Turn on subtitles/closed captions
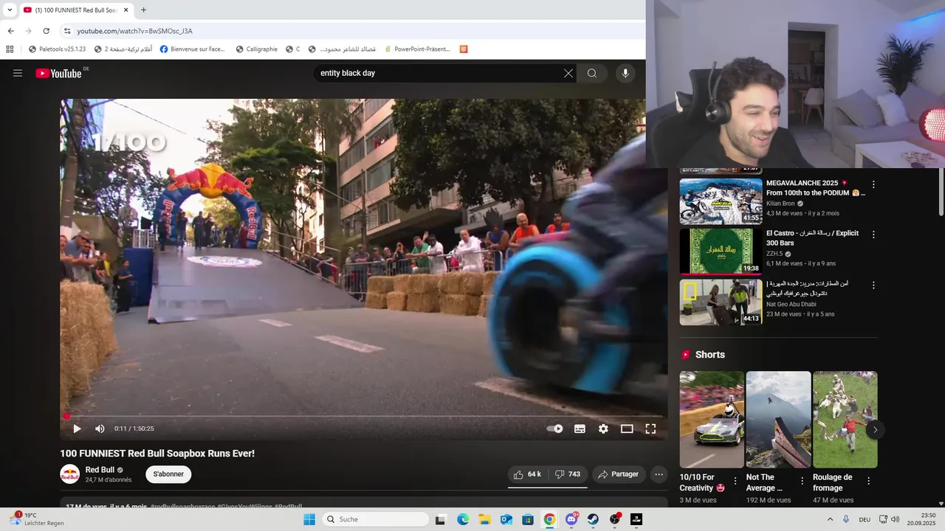The width and height of the screenshot is (945, 531). coord(580,428)
